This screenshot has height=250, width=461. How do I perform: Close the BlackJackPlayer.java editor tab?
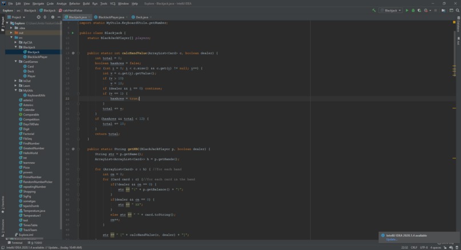tap(127, 17)
